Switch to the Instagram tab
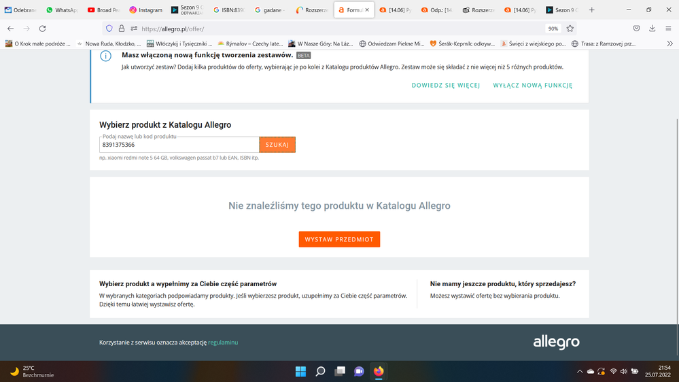The image size is (679, 382). pos(145,10)
